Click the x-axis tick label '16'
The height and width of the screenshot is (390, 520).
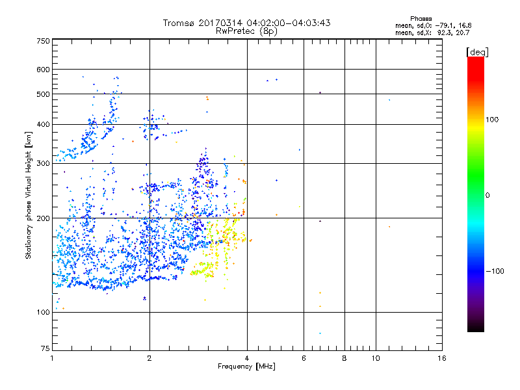[442, 358]
